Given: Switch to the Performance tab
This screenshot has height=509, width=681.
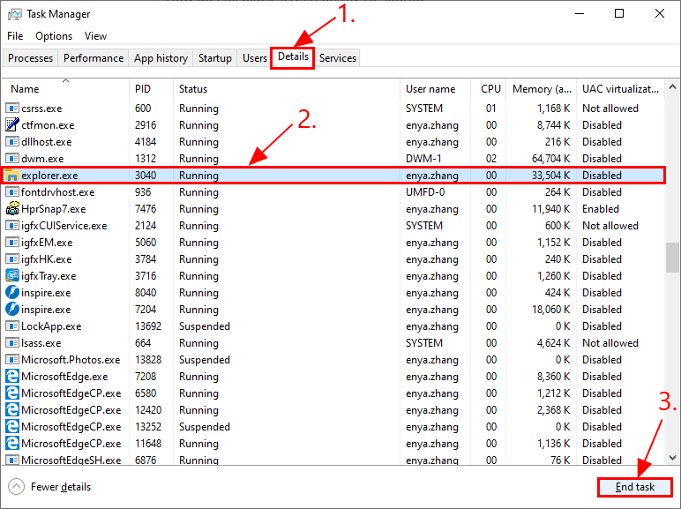Looking at the screenshot, I should pos(94,58).
